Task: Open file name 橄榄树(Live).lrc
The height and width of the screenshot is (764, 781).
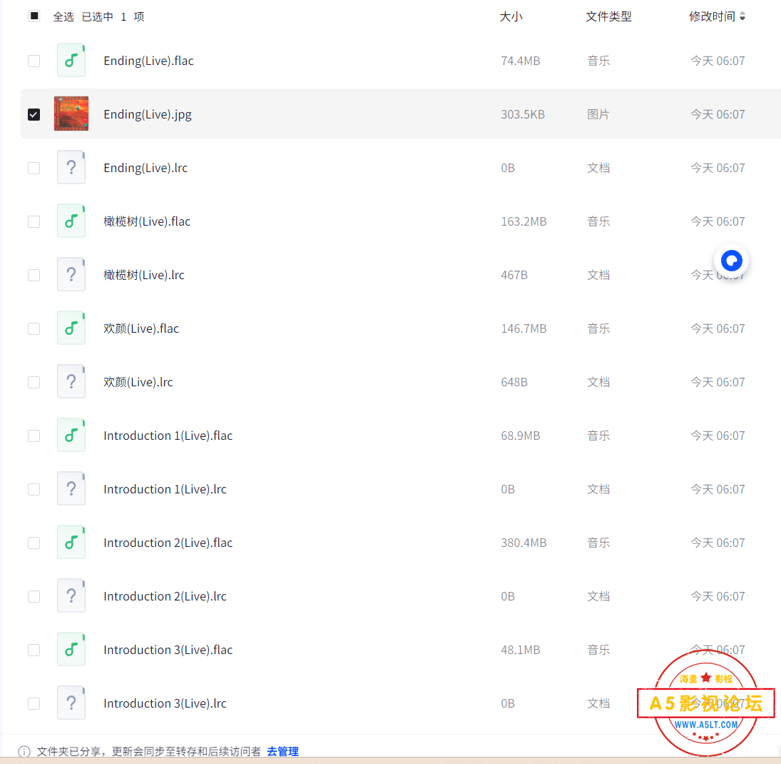Action: click(x=144, y=276)
